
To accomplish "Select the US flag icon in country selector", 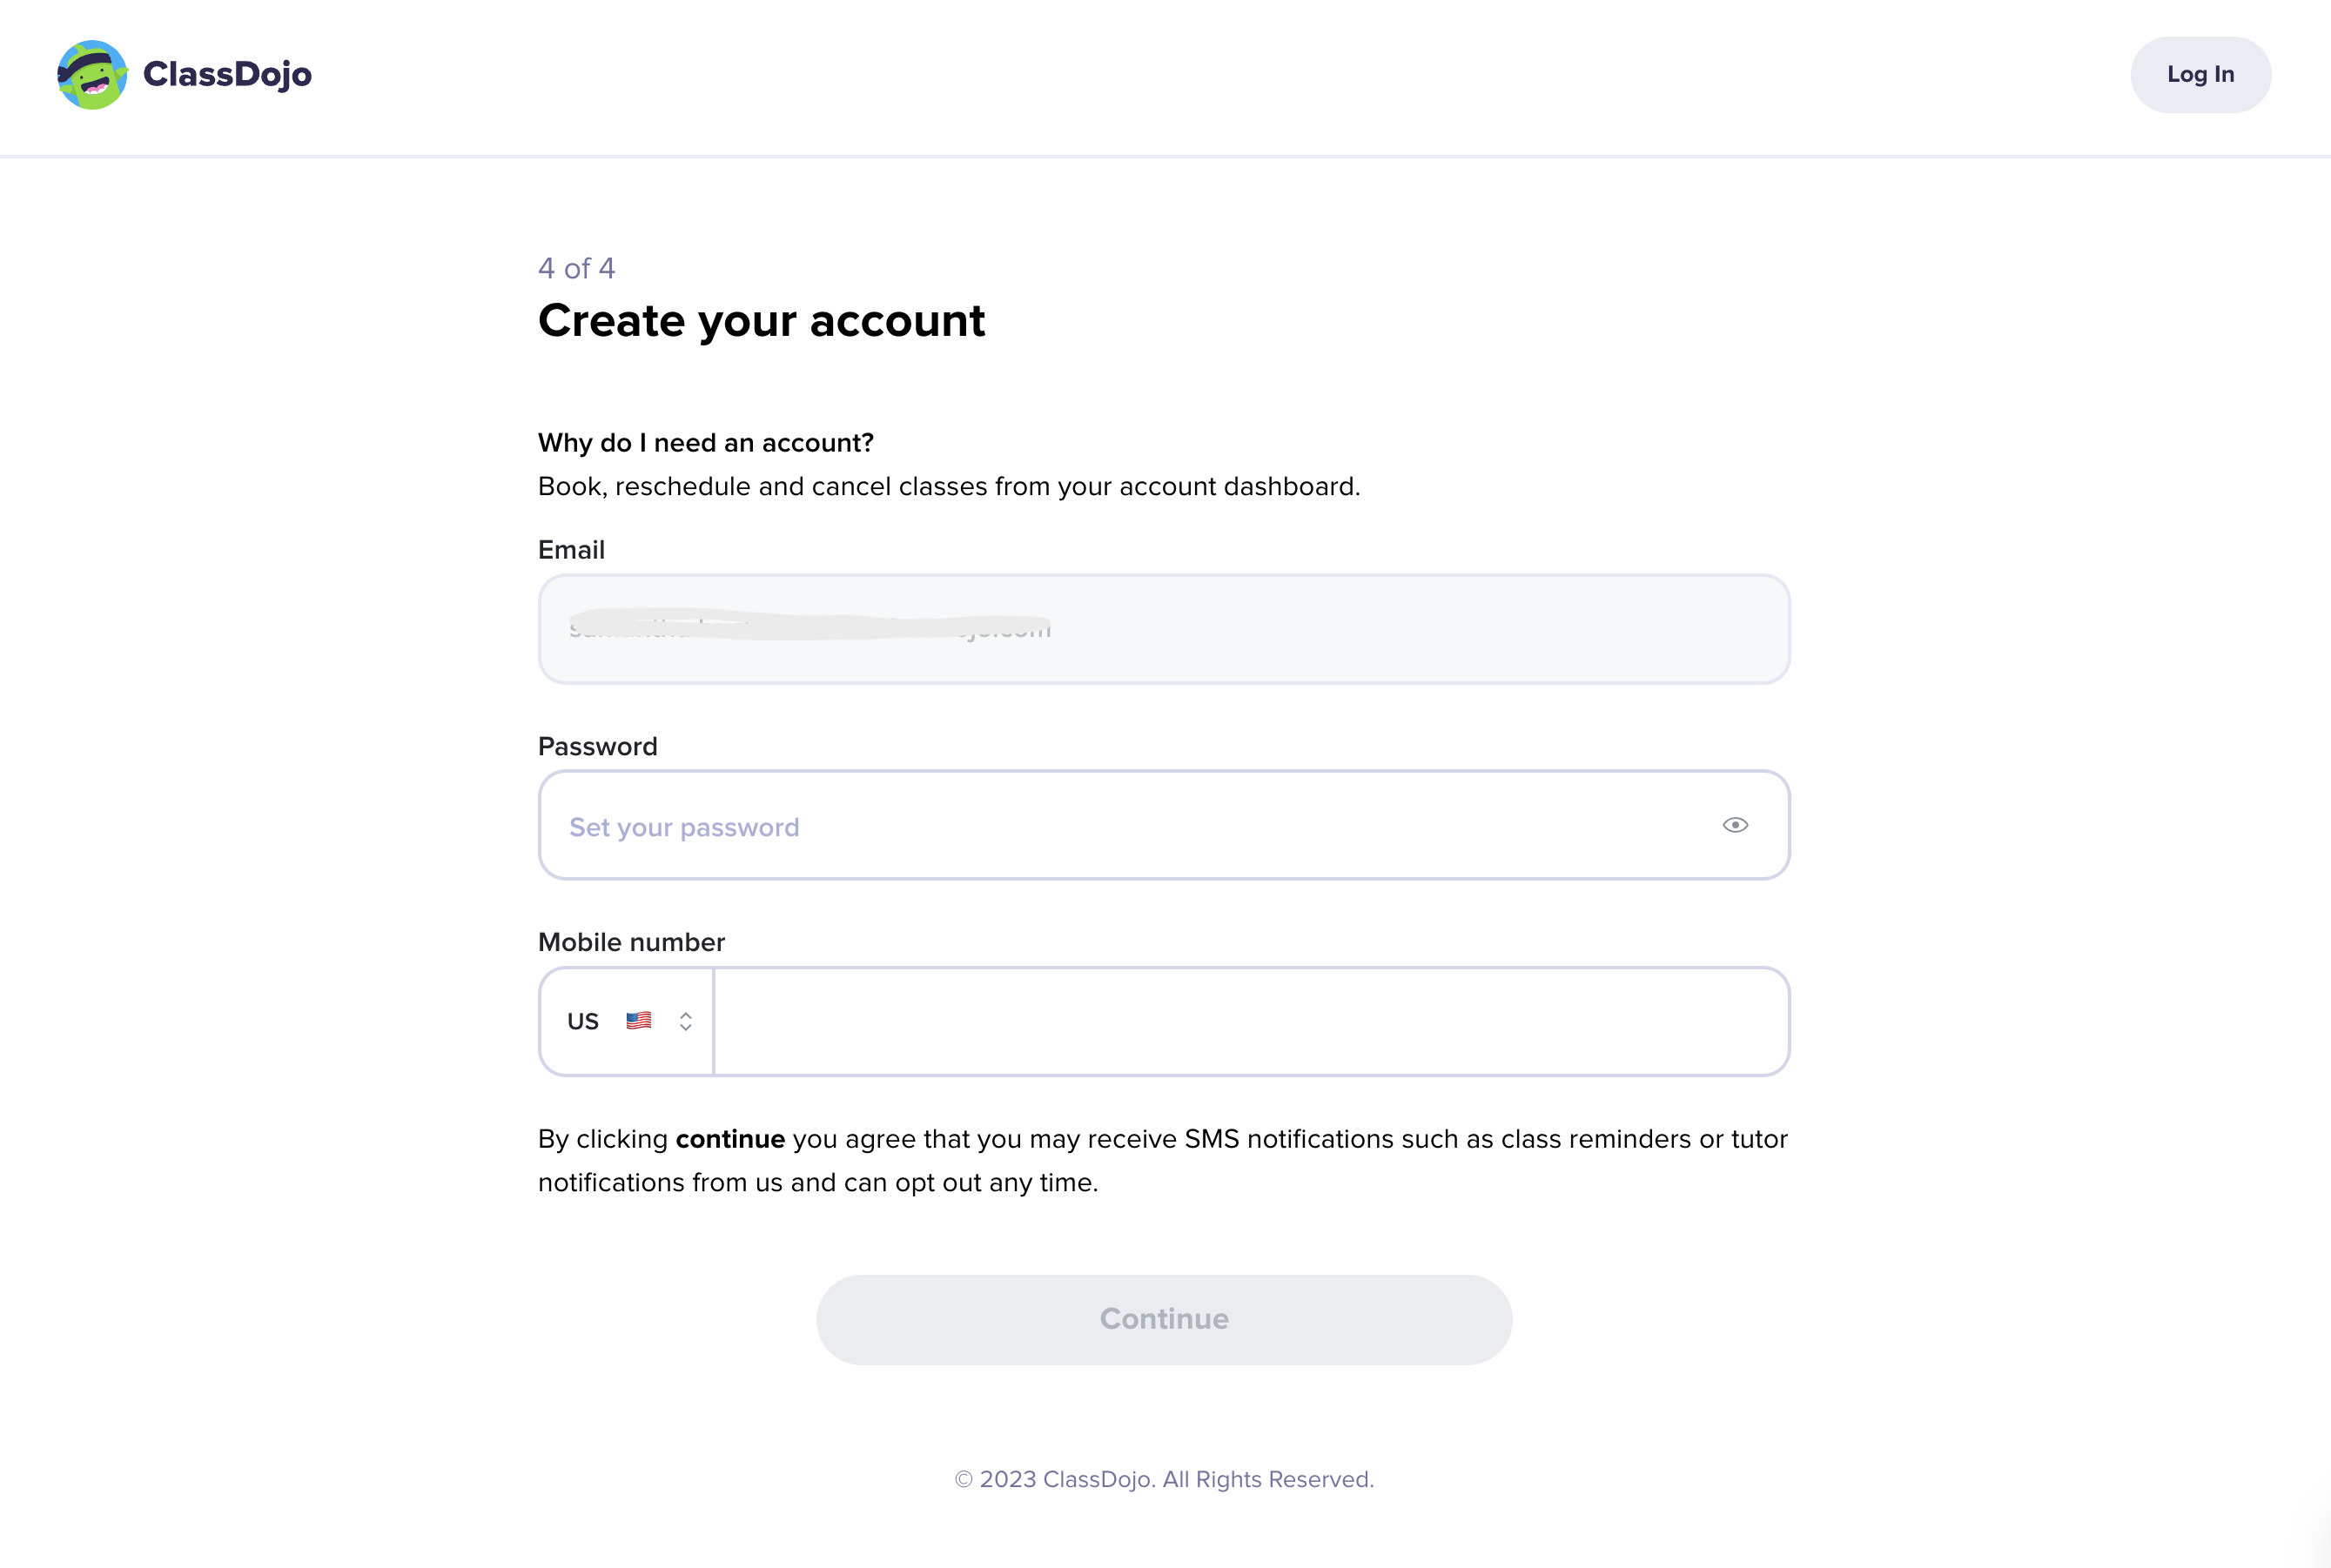I will tap(639, 1020).
